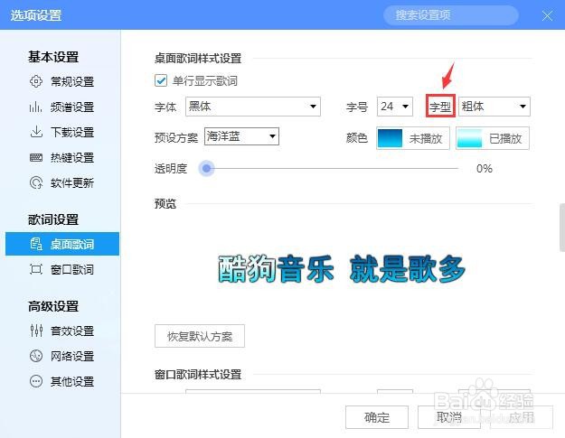Image resolution: width=565 pixels, height=438 pixels.
Task: Select 桌面歌词 in the sidebar
Action: [62, 244]
